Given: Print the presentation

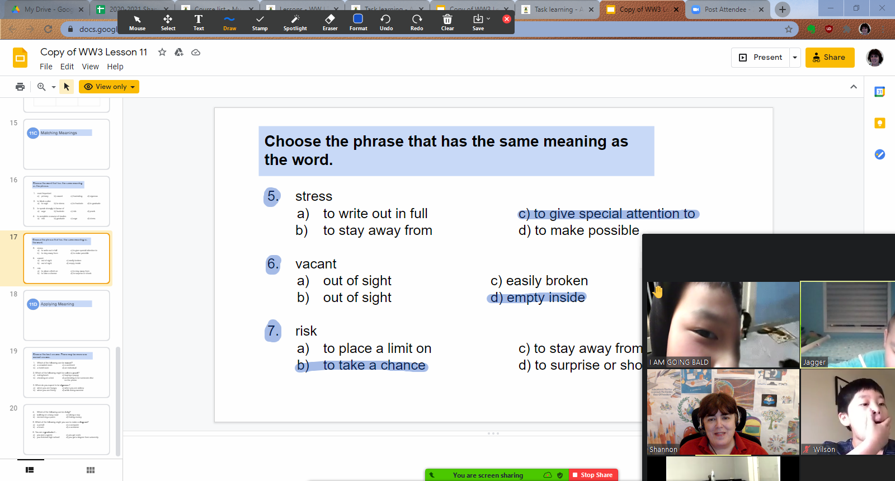Looking at the screenshot, I should (x=20, y=87).
